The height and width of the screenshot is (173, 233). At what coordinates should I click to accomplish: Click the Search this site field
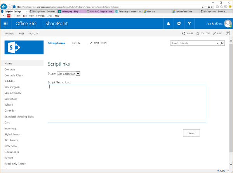click(193, 43)
